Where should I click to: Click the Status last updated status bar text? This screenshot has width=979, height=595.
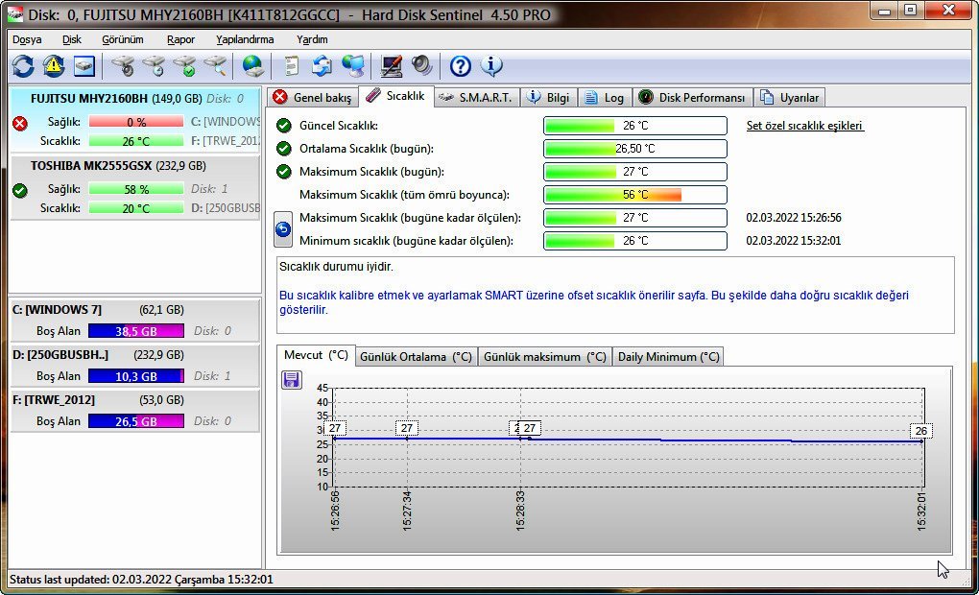coord(141,580)
